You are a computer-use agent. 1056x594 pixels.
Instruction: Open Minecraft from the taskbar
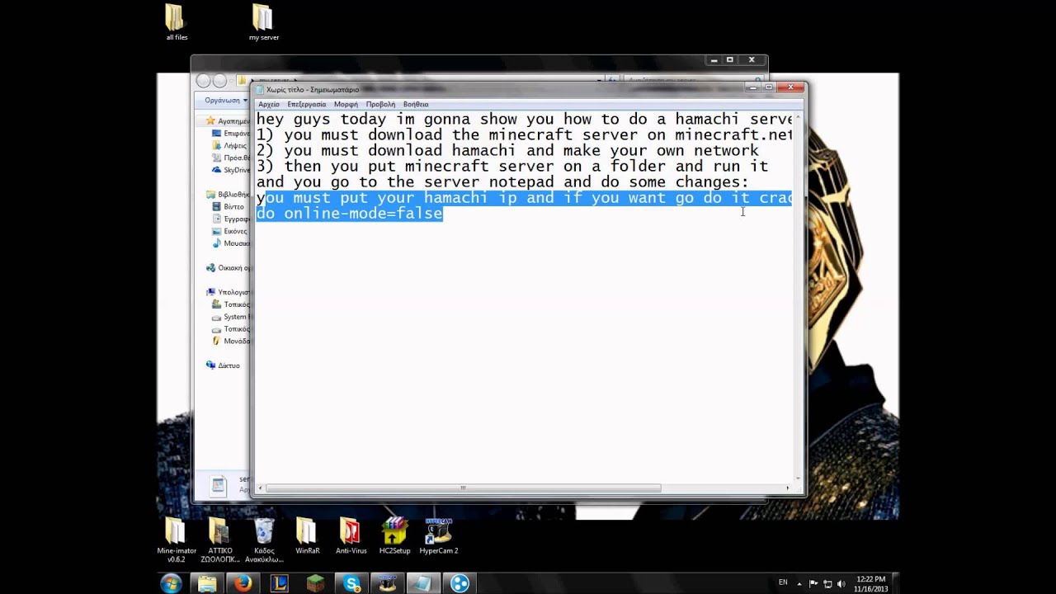pos(315,583)
